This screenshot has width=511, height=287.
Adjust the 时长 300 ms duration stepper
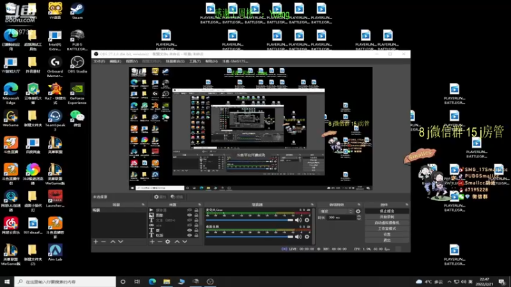(359, 217)
